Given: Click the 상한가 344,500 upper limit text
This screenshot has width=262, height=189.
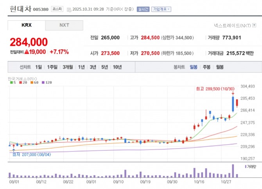Looking at the screenshot, I should [178, 38].
